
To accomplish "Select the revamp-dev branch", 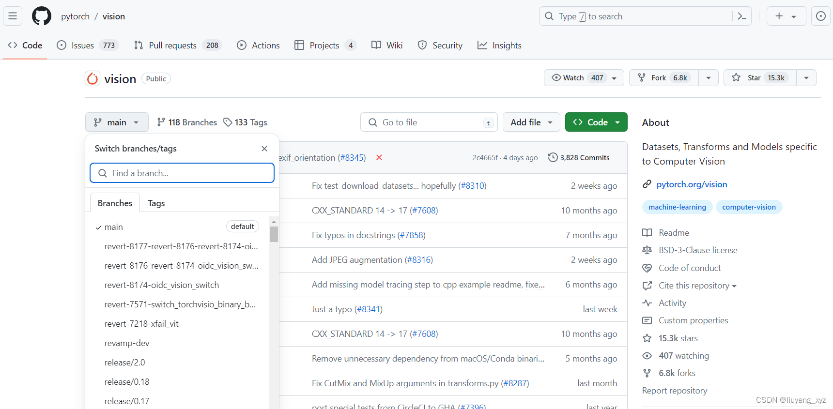I will tap(127, 343).
